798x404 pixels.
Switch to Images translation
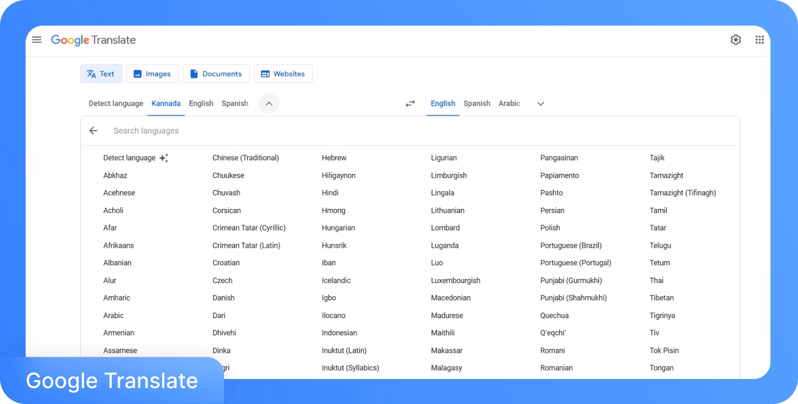click(153, 74)
